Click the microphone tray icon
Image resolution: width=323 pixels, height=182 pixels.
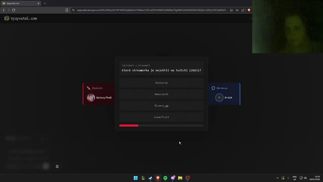(288, 178)
